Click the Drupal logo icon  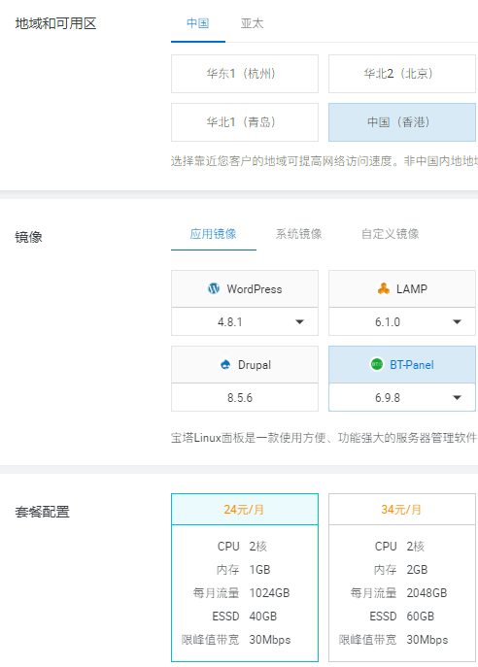click(x=225, y=364)
